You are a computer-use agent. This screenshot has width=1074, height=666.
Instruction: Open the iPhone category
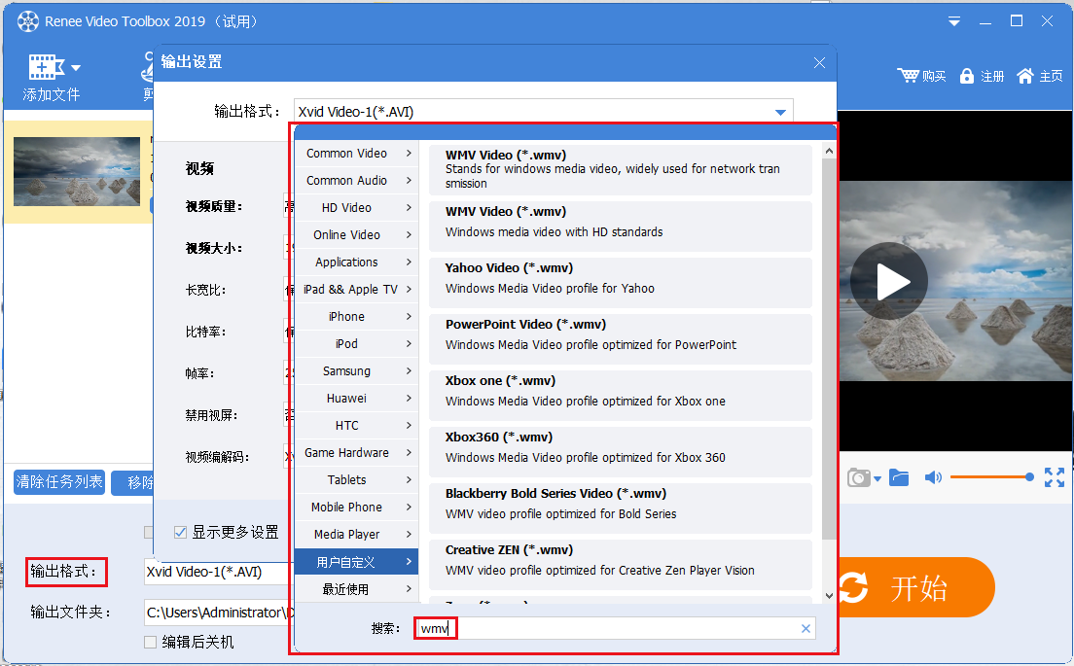pyautogui.click(x=355, y=316)
